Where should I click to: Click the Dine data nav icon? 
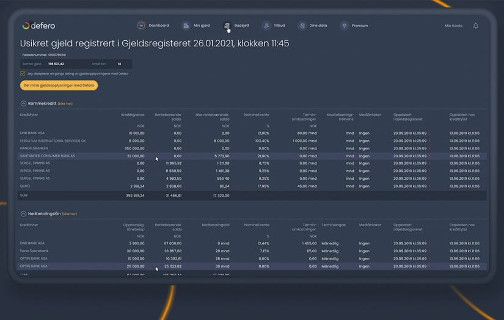302,26
